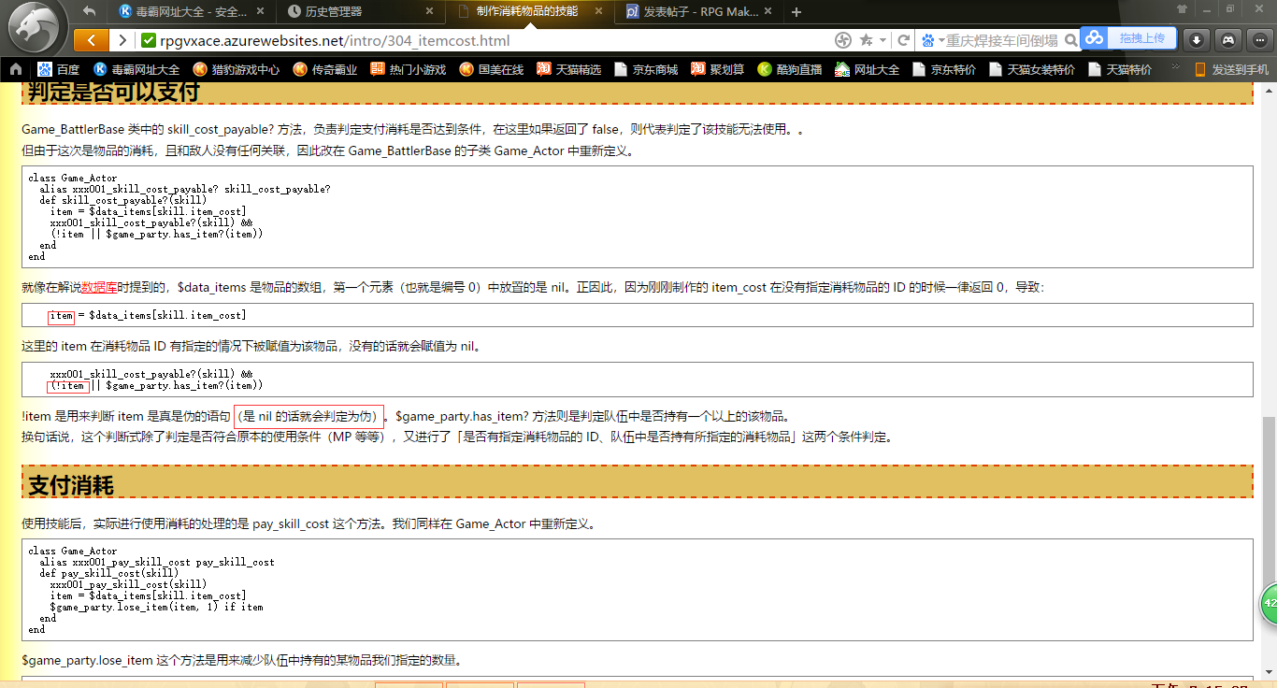
Task: Click the green floating circle widget
Action: tap(1270, 604)
